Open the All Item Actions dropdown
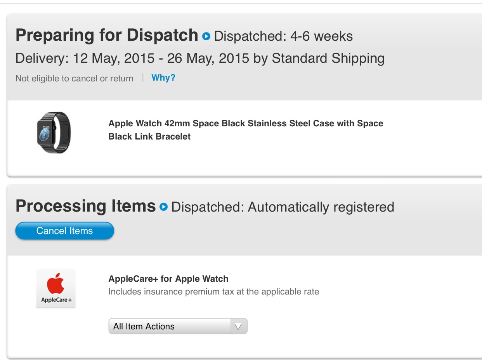The width and height of the screenshot is (482, 360). (x=169, y=326)
